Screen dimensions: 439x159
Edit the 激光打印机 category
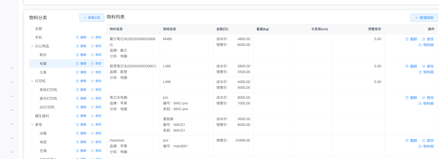tap(96, 98)
